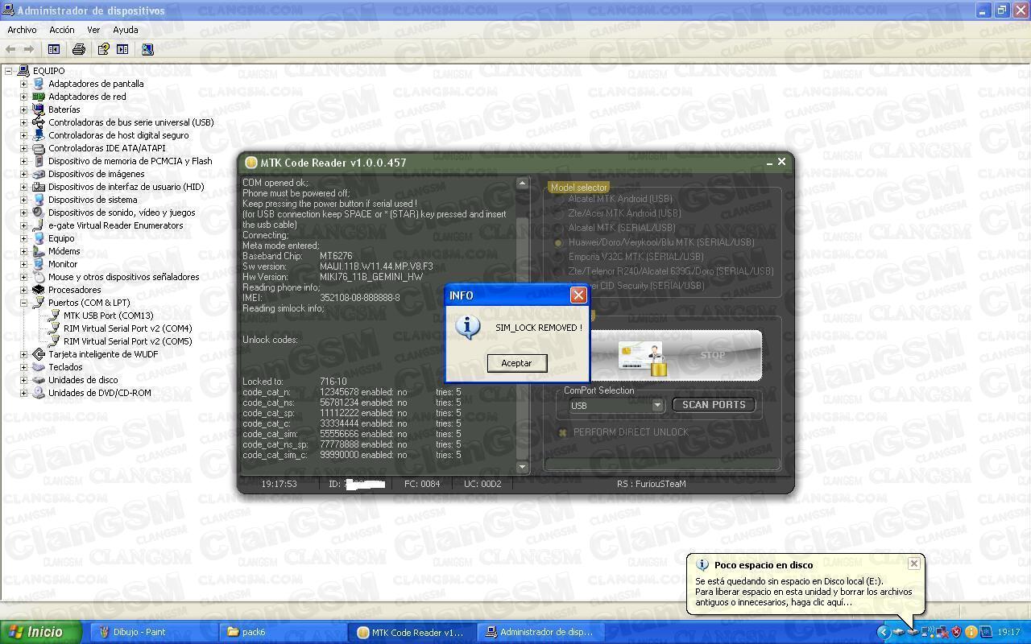Click the SIM card padlock unlock image
The height and width of the screenshot is (644, 1031).
(x=643, y=358)
